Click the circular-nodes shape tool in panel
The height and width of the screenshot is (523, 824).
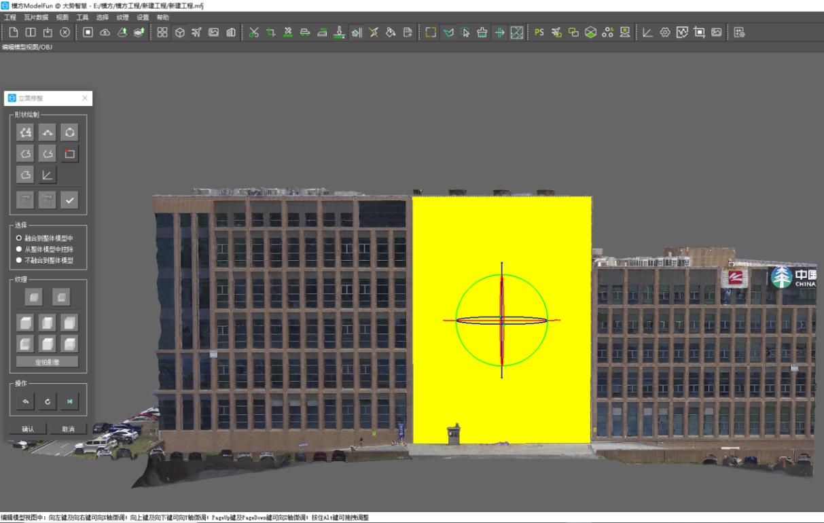click(x=69, y=132)
